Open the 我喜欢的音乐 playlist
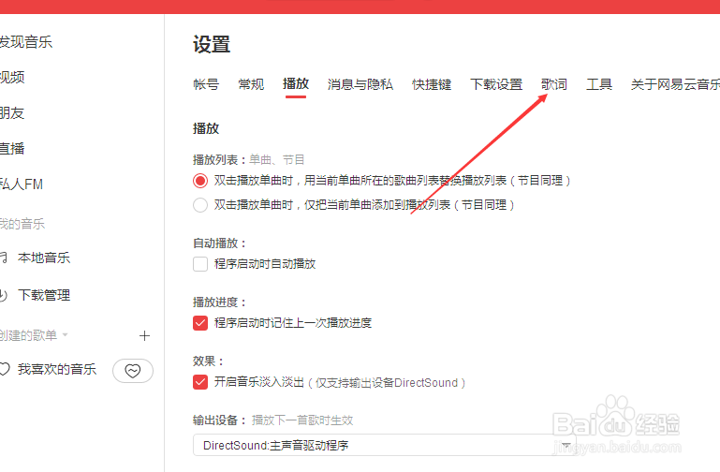Screen dimensions: 720x472 (57, 369)
